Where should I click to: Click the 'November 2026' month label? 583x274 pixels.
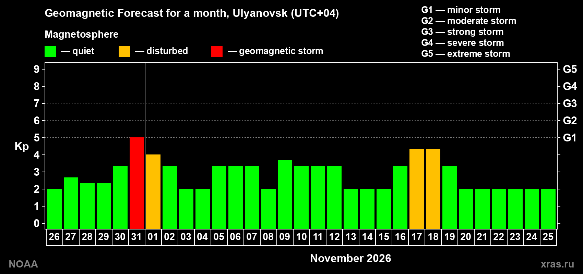350,258
